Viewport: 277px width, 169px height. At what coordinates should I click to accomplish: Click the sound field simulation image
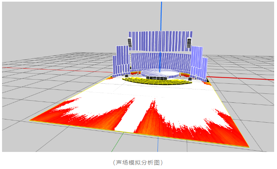click(138, 77)
